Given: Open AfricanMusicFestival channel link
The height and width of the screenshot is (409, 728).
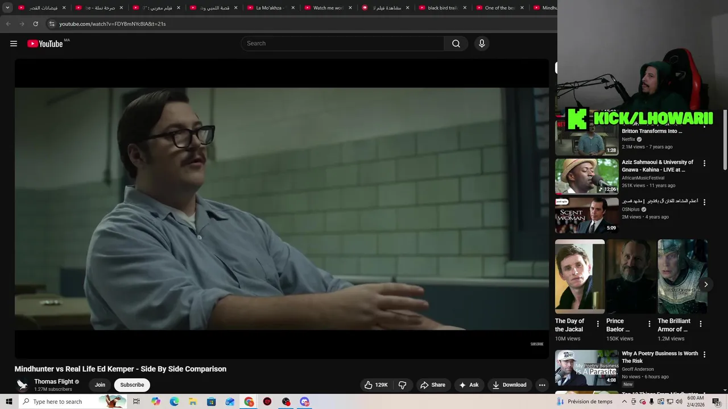Looking at the screenshot, I should click(x=643, y=178).
